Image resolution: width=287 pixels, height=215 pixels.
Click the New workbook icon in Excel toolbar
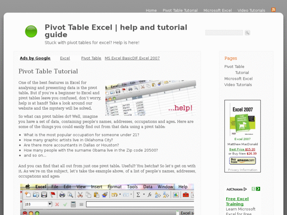coord(28,195)
